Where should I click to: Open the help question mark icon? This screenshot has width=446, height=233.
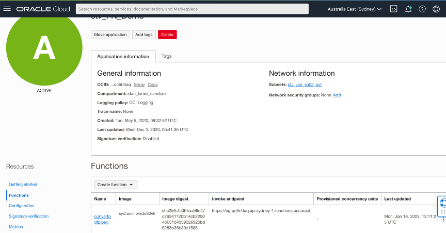point(422,9)
